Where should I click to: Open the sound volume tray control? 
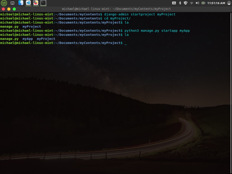197,3
